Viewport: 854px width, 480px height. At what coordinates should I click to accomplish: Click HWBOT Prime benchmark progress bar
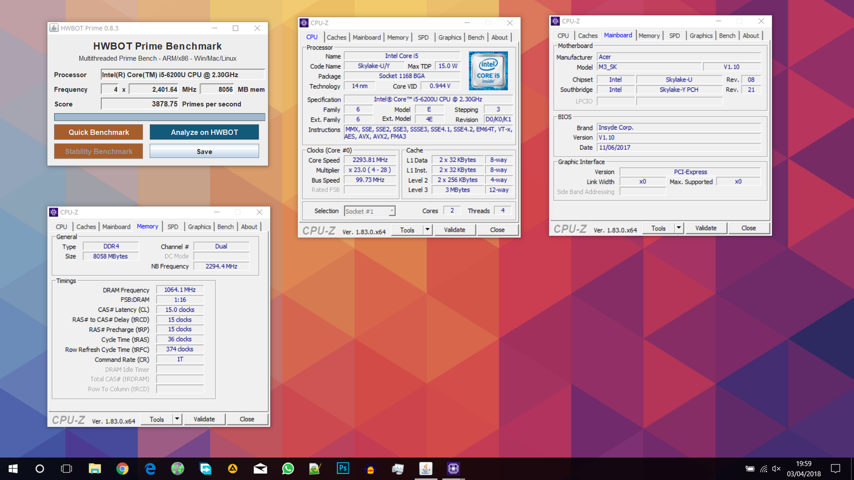(160, 117)
